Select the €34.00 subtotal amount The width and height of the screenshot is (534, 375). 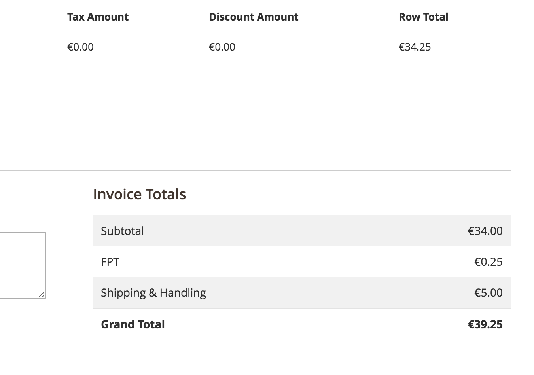(485, 231)
